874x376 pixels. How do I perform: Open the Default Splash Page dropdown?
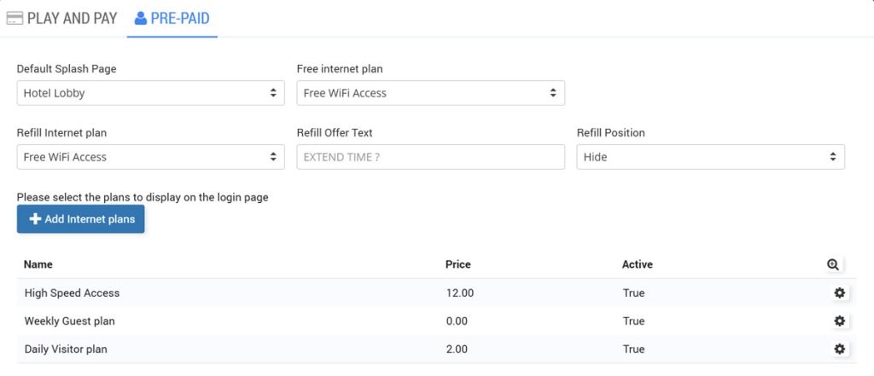click(150, 93)
